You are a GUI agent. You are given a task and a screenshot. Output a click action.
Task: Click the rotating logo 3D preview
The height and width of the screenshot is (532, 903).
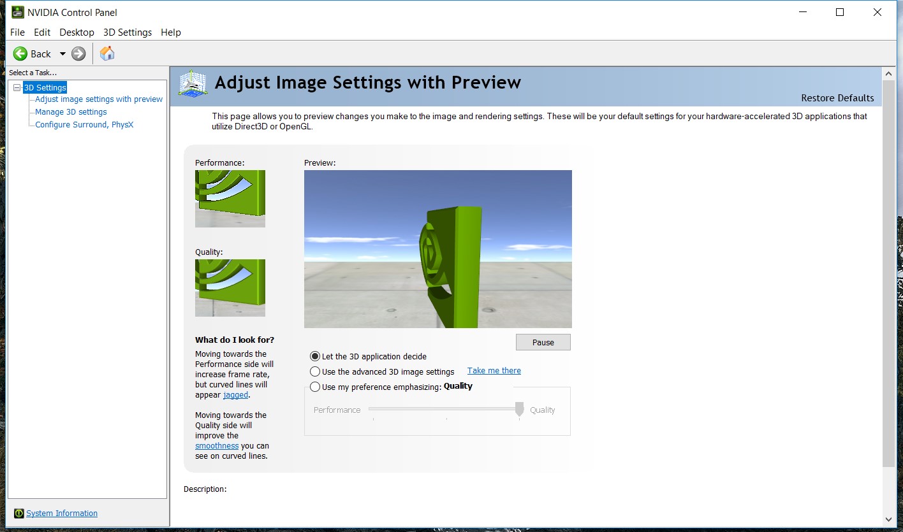click(438, 249)
